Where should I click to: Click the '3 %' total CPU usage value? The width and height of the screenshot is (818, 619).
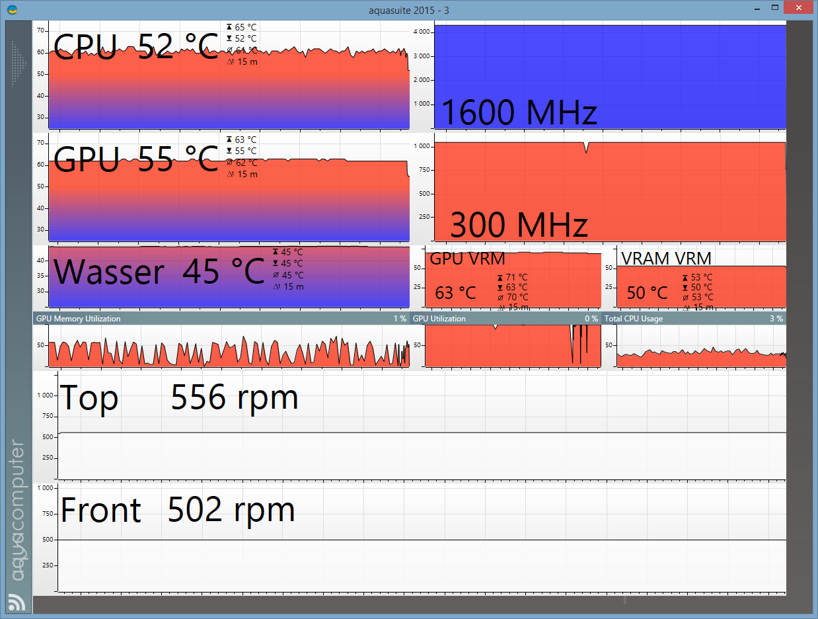tap(776, 319)
